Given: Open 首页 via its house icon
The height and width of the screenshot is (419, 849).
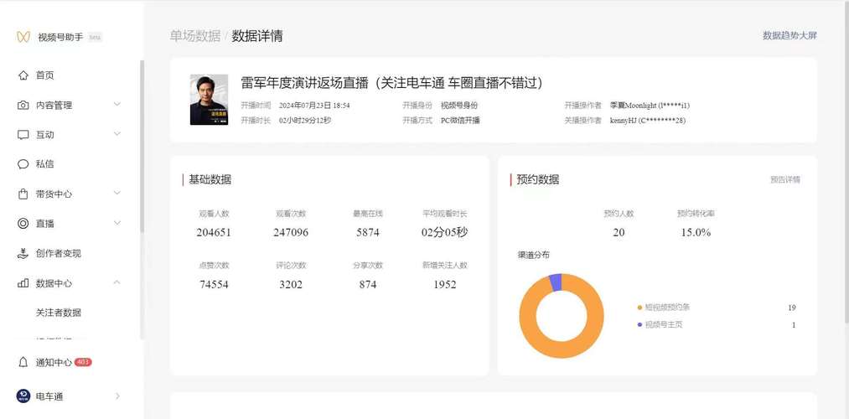Looking at the screenshot, I should tap(23, 75).
